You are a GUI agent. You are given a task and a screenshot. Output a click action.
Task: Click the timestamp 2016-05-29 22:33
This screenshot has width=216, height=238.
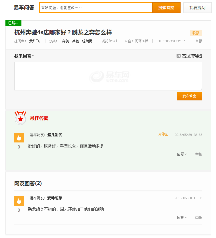click(188, 135)
